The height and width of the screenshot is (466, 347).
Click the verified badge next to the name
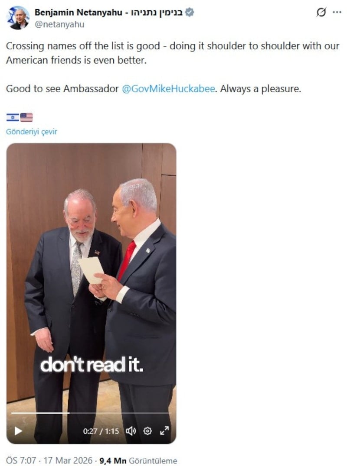(x=190, y=12)
